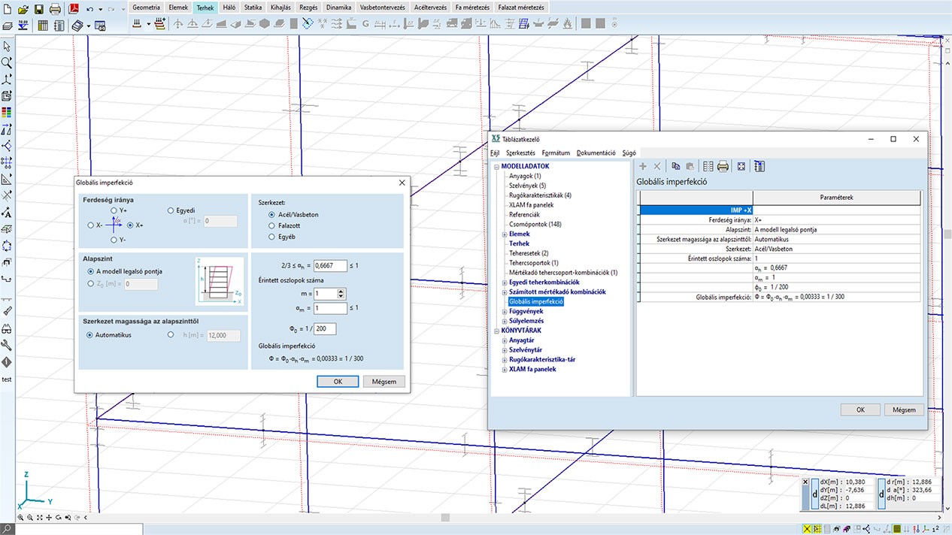Click the info diamond icon in sidebar

[7, 361]
